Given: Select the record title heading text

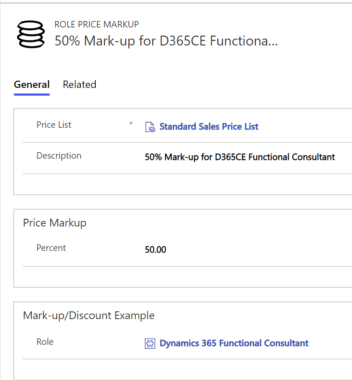Looking at the screenshot, I should coord(166,41).
